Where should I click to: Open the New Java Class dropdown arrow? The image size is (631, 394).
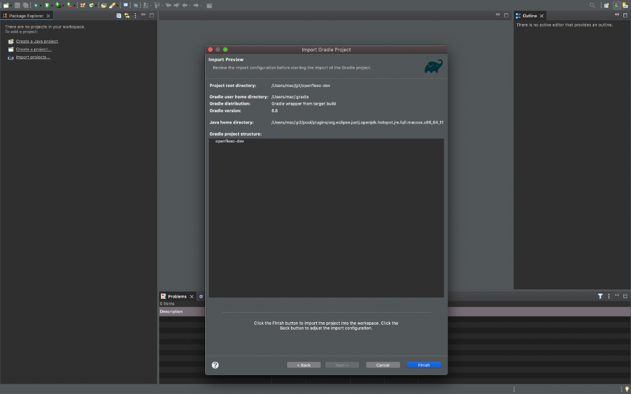click(96, 6)
